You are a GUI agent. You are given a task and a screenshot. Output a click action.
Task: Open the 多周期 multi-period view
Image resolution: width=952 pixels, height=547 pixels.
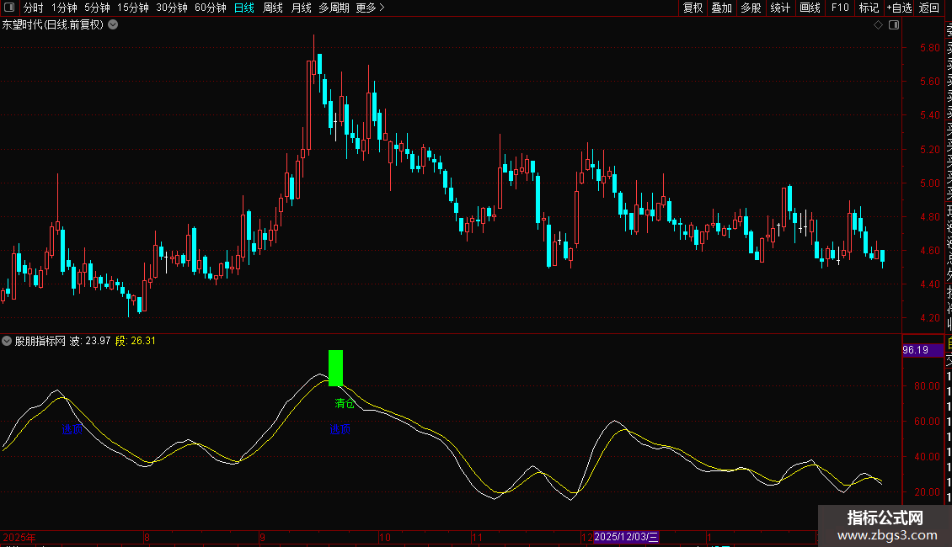coord(334,8)
